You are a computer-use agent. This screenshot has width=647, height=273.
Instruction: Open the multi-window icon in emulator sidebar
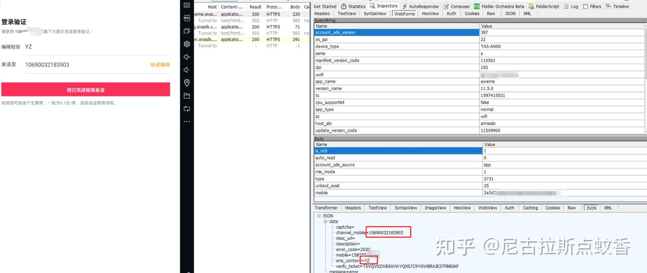point(187,31)
